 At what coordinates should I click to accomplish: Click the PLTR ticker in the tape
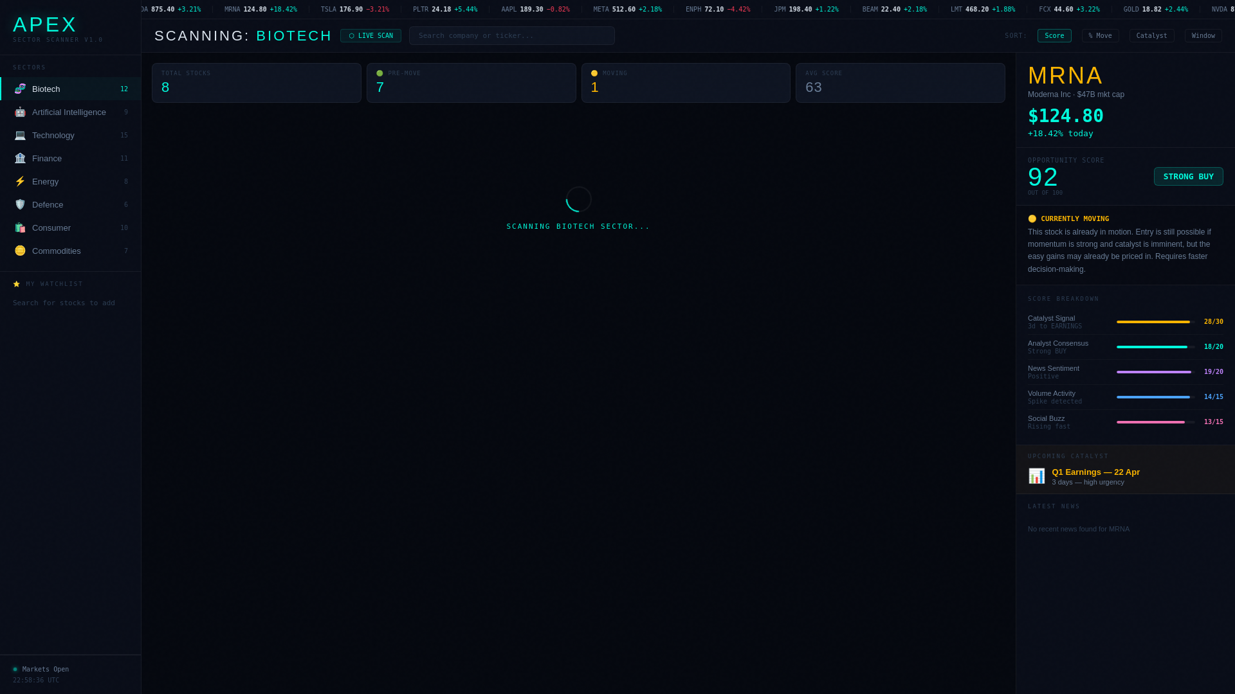point(445,10)
